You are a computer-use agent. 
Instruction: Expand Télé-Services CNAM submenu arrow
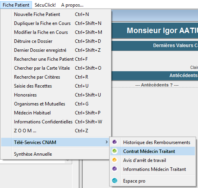106,142
